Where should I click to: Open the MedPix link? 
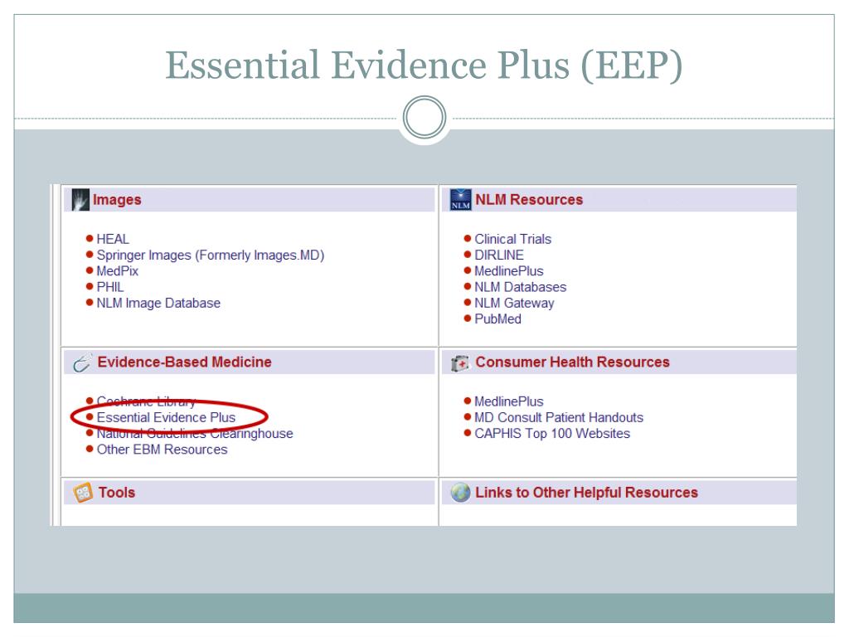(x=118, y=271)
